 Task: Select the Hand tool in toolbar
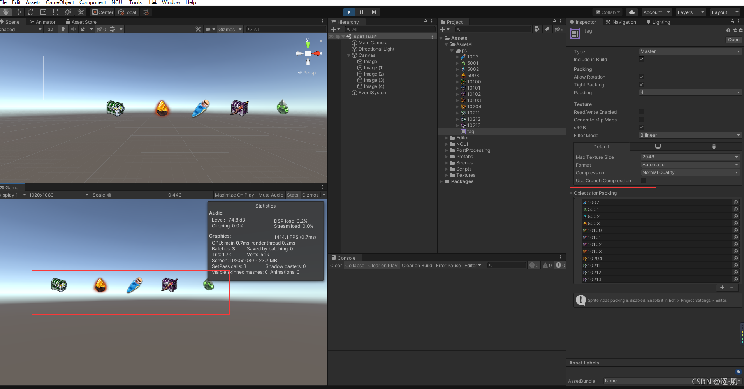pos(5,12)
